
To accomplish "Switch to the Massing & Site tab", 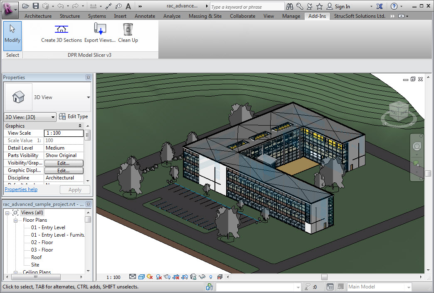I will click(205, 16).
